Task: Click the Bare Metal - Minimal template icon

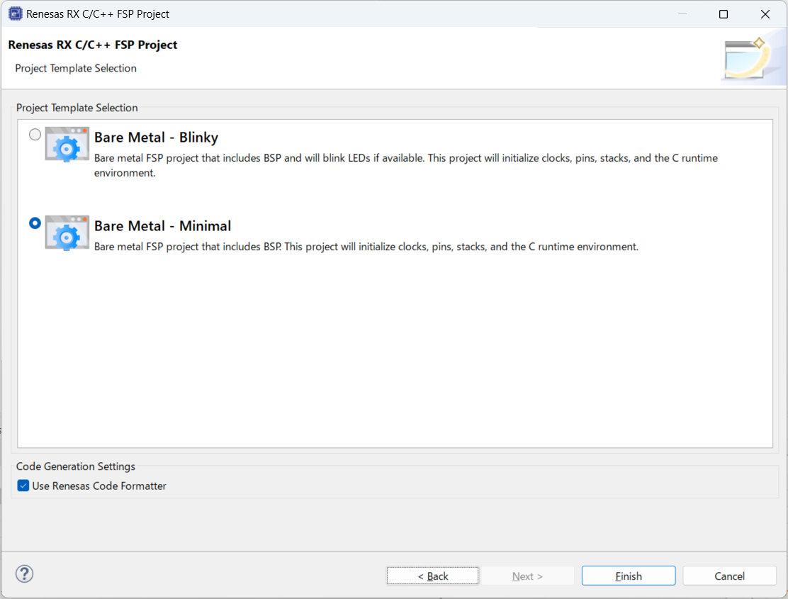Action: [x=67, y=233]
